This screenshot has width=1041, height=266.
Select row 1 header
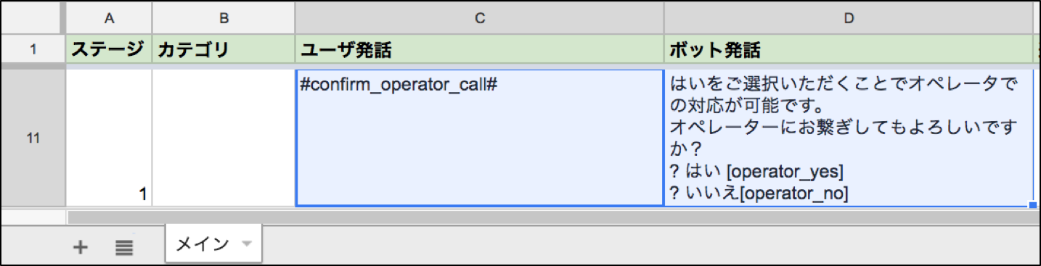point(33,50)
